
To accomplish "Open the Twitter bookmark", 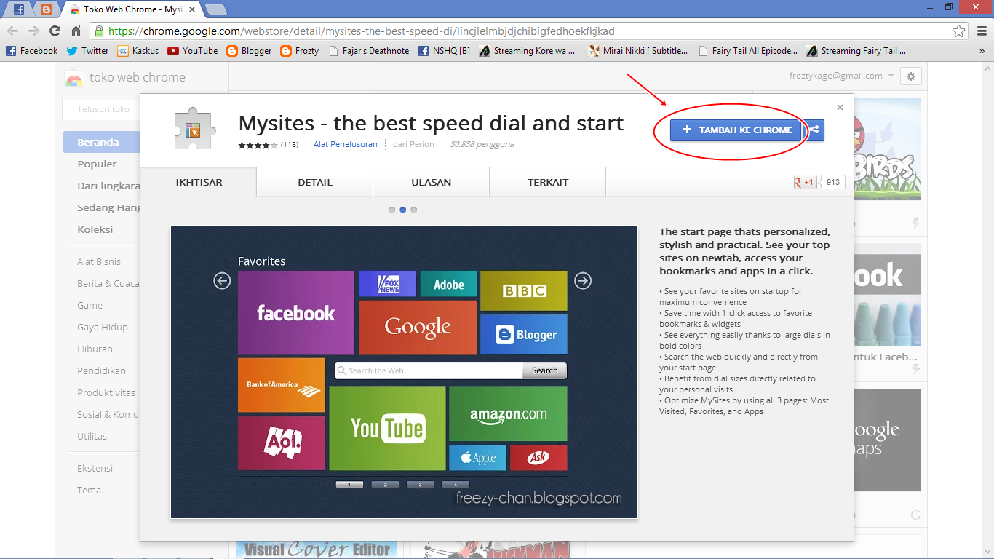I will tap(87, 51).
